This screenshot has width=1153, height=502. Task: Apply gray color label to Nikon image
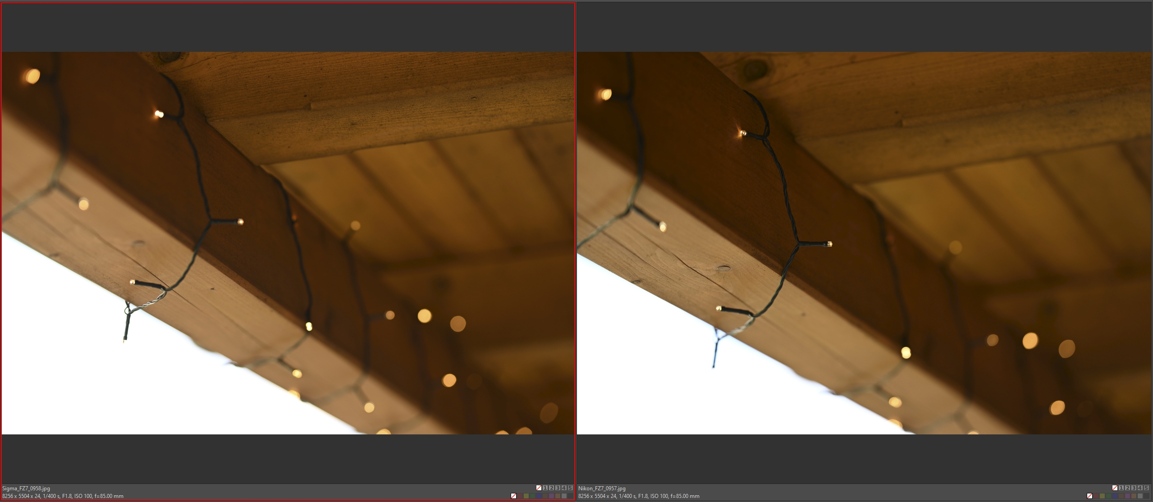pos(1140,496)
